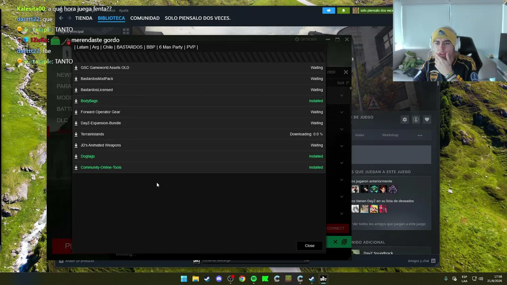Open Sort dropdown in server list
The width and height of the screenshot is (507, 285).
pos(343,83)
